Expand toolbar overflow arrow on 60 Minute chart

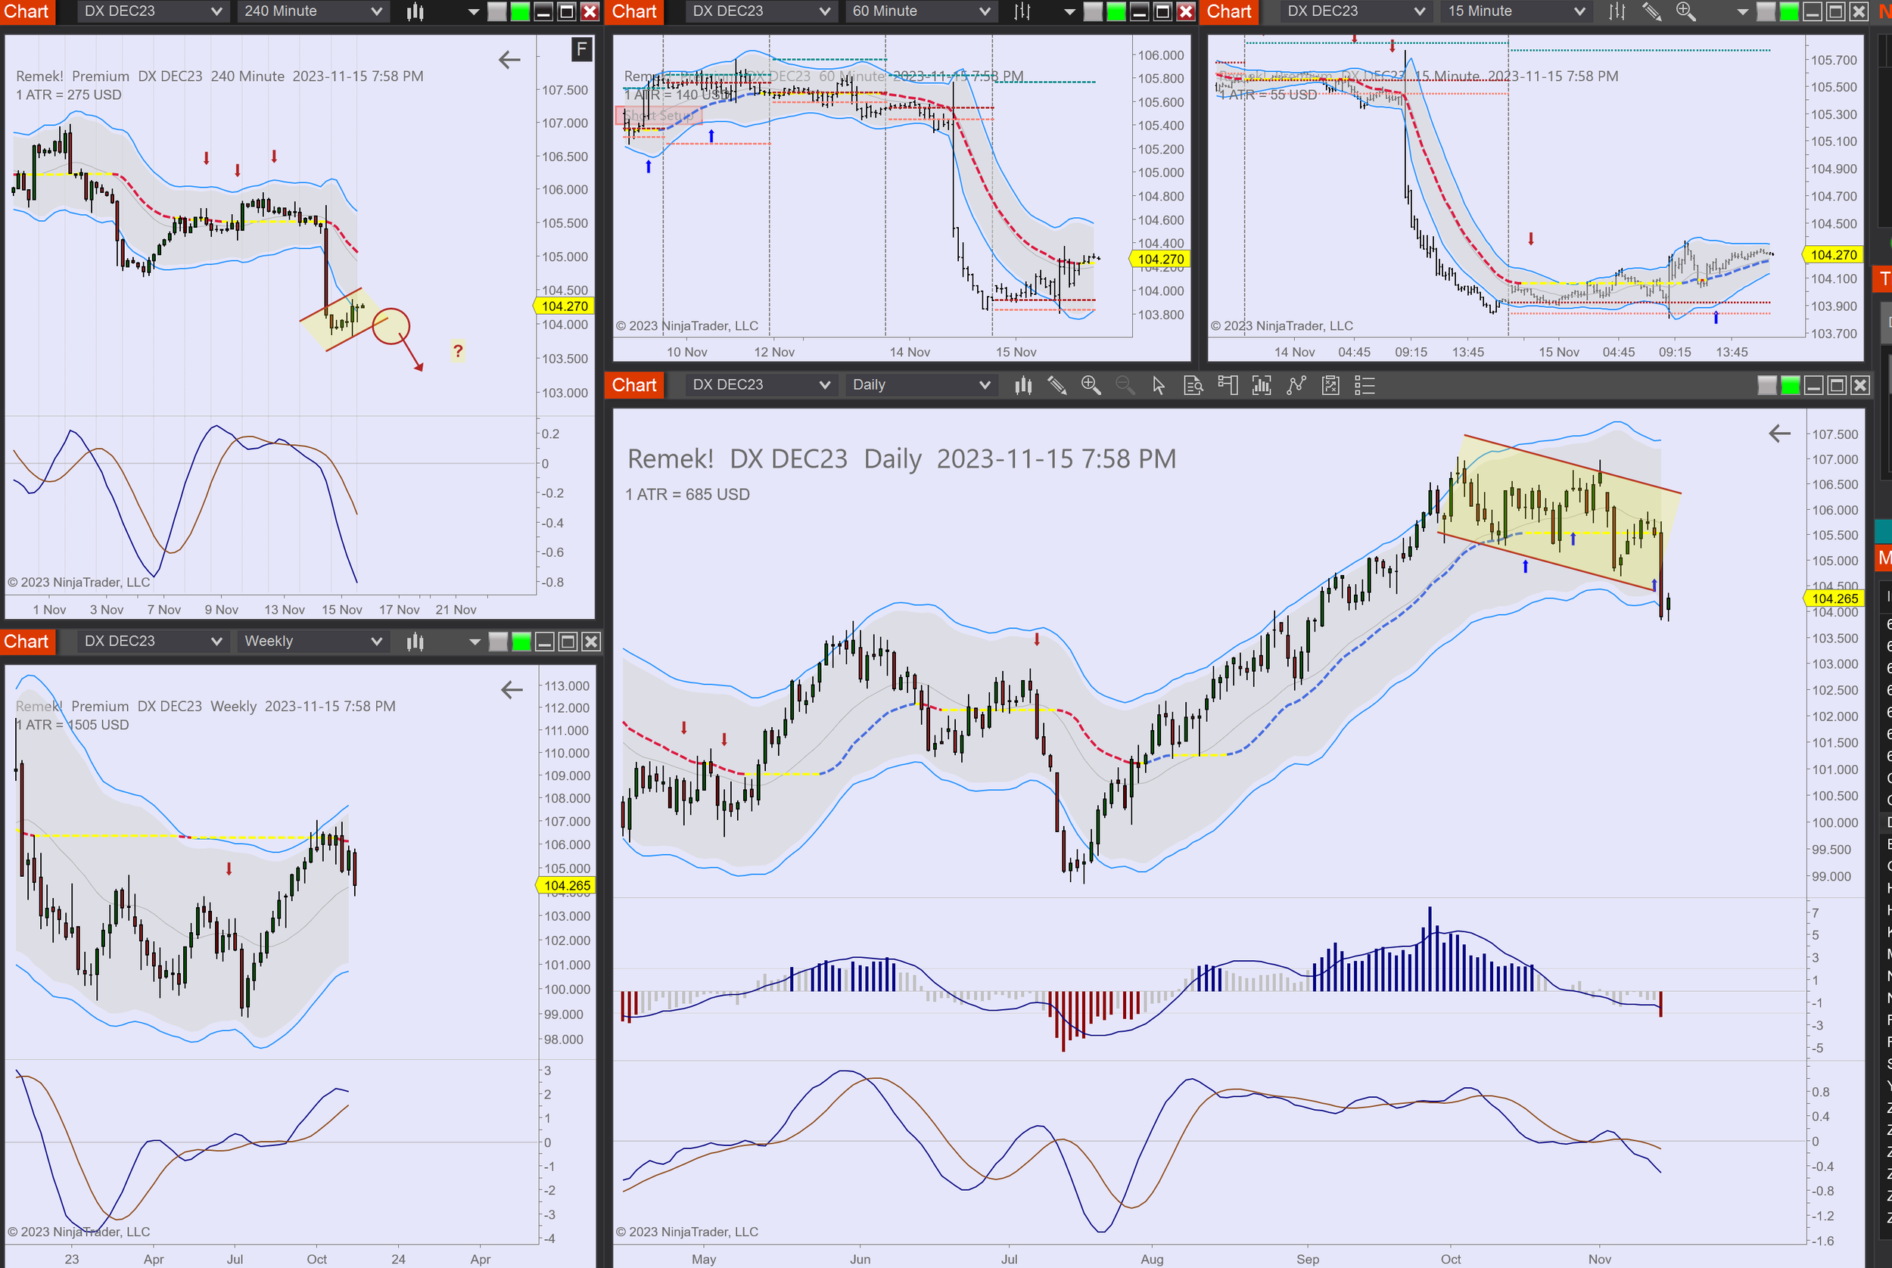pos(1069,11)
